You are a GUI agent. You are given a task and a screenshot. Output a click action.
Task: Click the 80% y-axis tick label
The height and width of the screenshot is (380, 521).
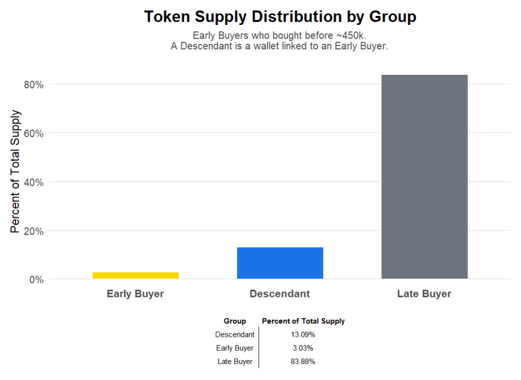[x=33, y=84]
